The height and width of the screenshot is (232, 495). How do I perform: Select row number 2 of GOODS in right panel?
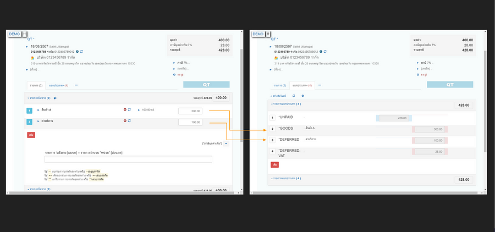pos(272,129)
